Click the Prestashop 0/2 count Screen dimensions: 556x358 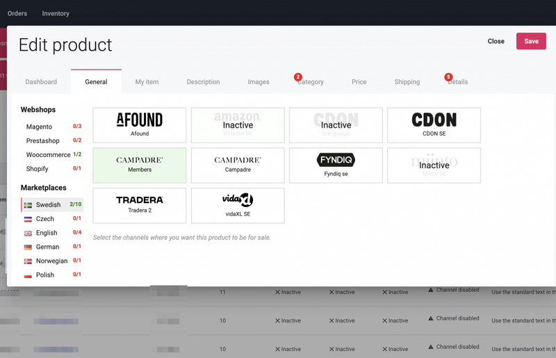pos(77,140)
